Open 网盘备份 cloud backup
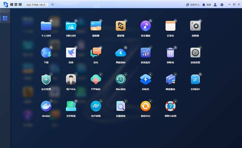The height and width of the screenshot is (148, 242). click(x=120, y=53)
